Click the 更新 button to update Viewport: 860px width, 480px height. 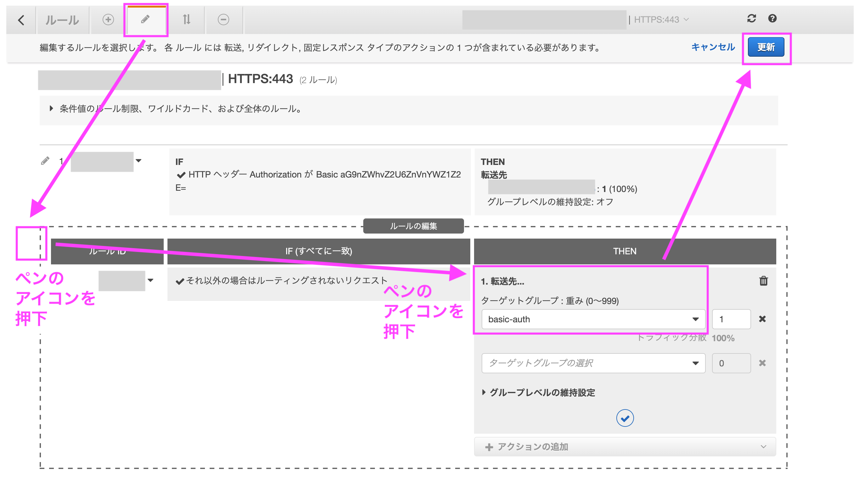coord(766,47)
